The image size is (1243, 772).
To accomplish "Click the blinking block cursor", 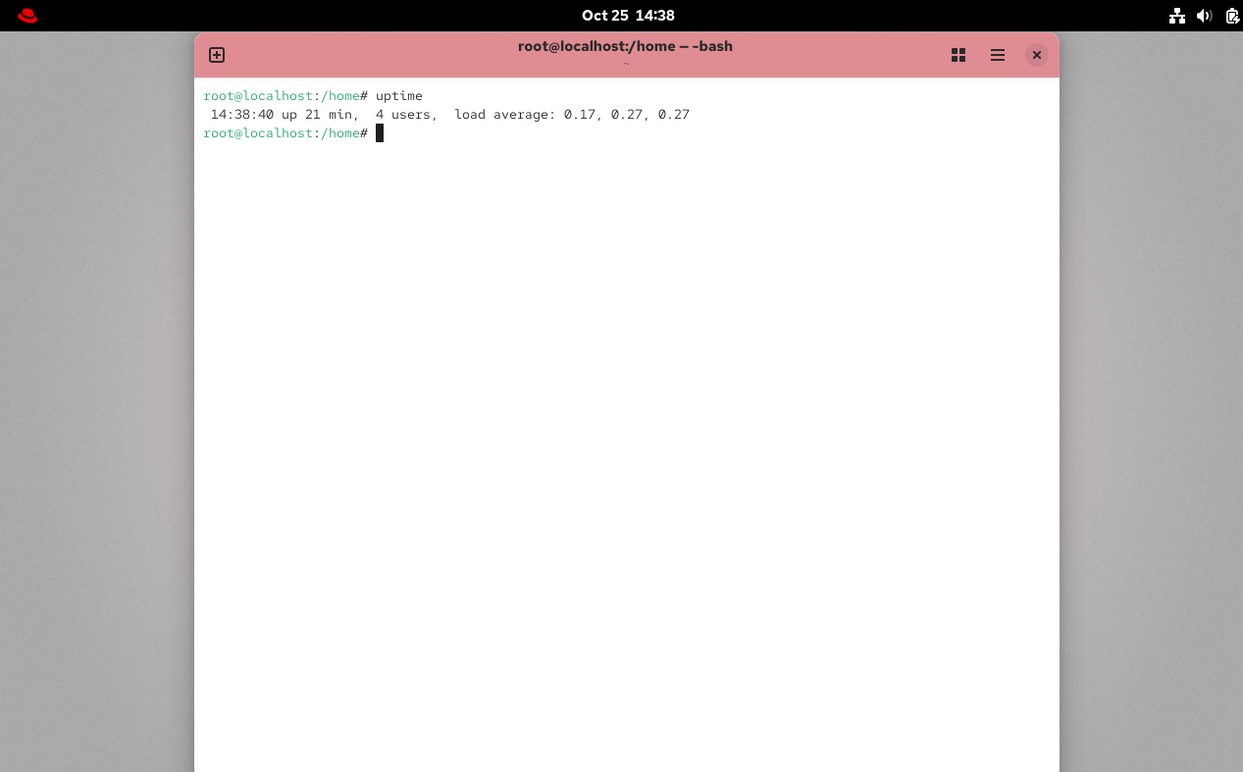I will (x=379, y=132).
